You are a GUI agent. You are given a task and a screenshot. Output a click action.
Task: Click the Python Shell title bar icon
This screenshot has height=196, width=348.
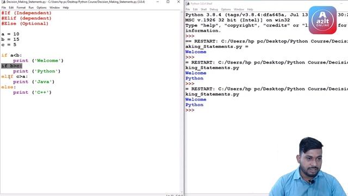coord(188,4)
